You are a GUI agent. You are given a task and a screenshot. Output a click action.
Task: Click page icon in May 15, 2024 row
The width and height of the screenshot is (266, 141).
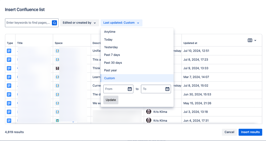tap(9, 103)
